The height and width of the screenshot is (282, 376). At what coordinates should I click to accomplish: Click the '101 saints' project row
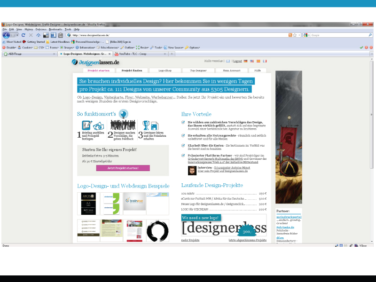point(224,194)
